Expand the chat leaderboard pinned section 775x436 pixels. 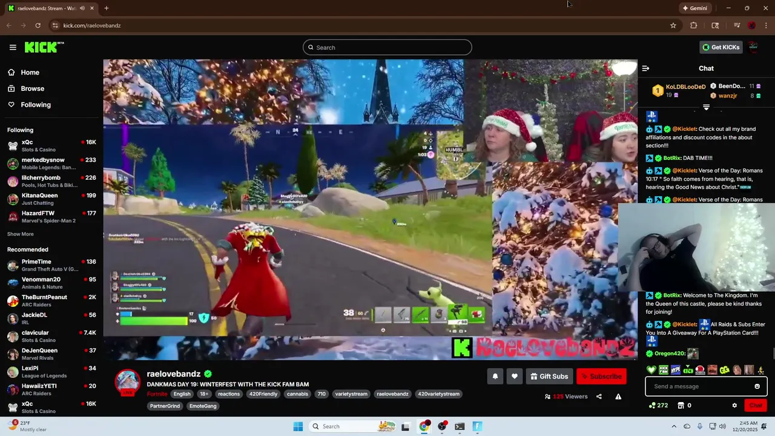click(x=706, y=107)
